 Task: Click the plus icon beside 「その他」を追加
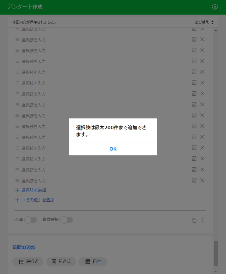(x=17, y=200)
